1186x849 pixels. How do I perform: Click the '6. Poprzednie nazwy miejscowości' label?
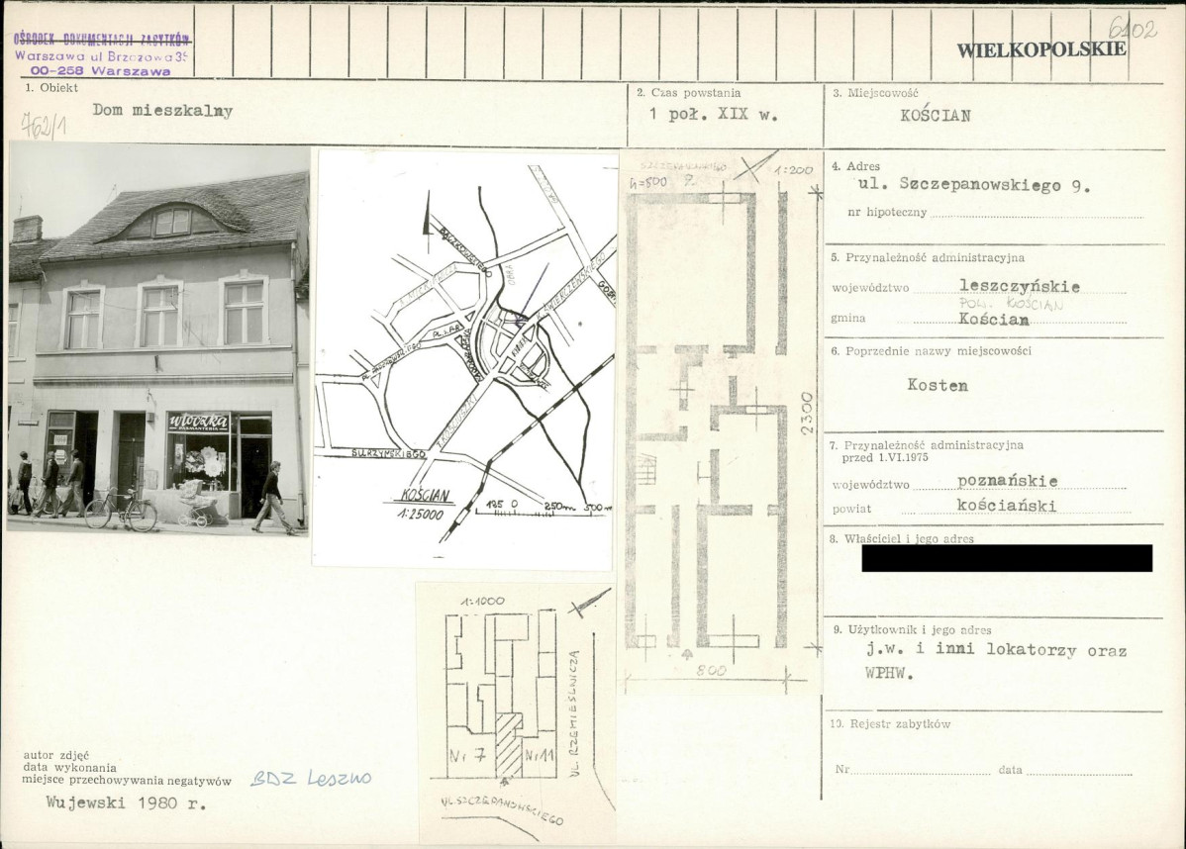tap(931, 351)
